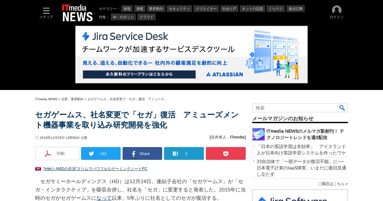Viewport: 383px width, 201px height.
Task: Click the Jira Software sidebar ad
Action: click(x=300, y=195)
